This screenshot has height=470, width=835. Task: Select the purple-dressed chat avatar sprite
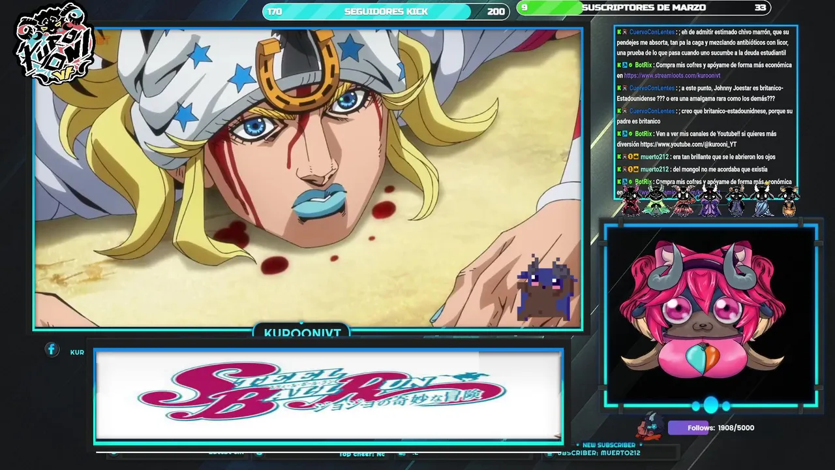pos(710,201)
